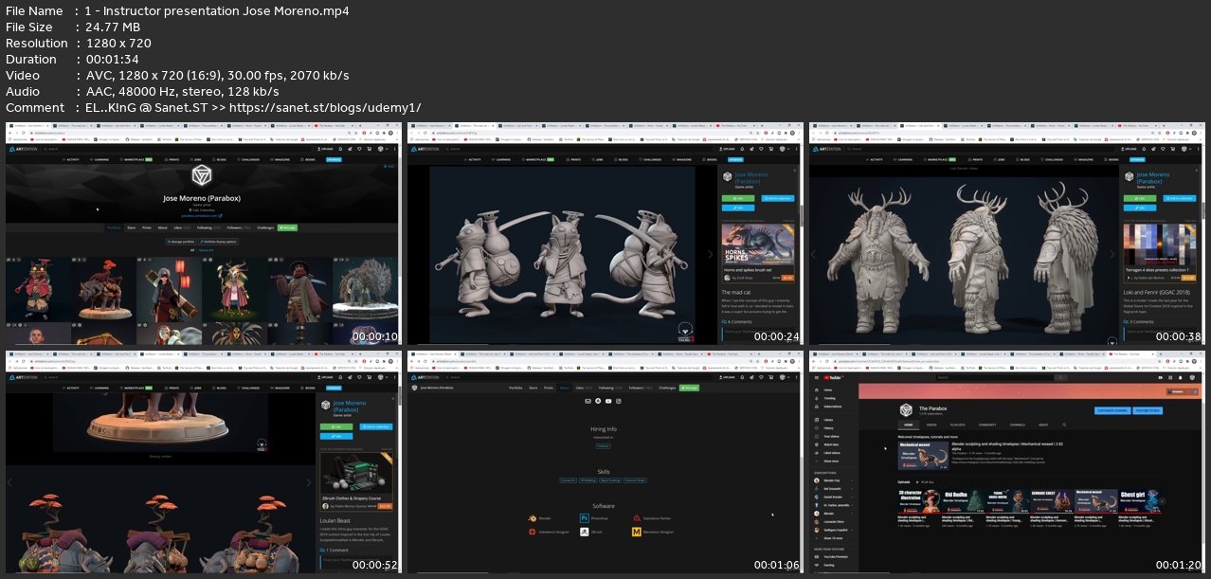The image size is (1211, 579).
Task: Open the Store tab in the 00:00:10 profile frame
Action: 131,227
